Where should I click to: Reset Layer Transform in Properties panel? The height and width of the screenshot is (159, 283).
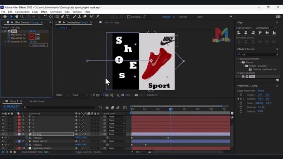click(261, 91)
